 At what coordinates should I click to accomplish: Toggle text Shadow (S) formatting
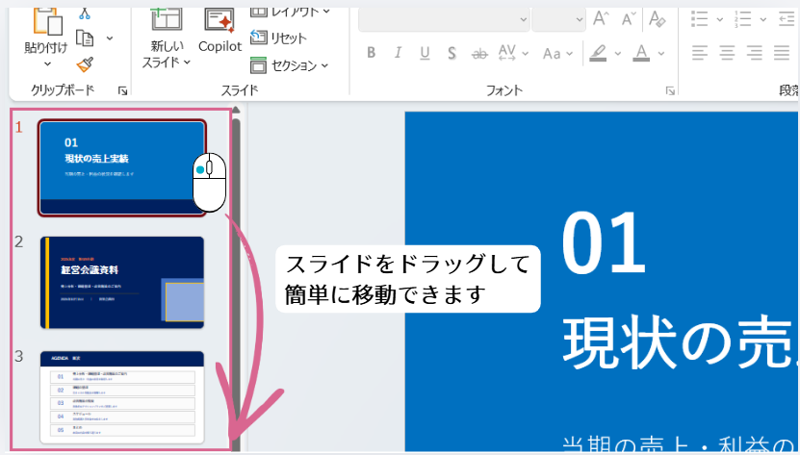[x=452, y=53]
